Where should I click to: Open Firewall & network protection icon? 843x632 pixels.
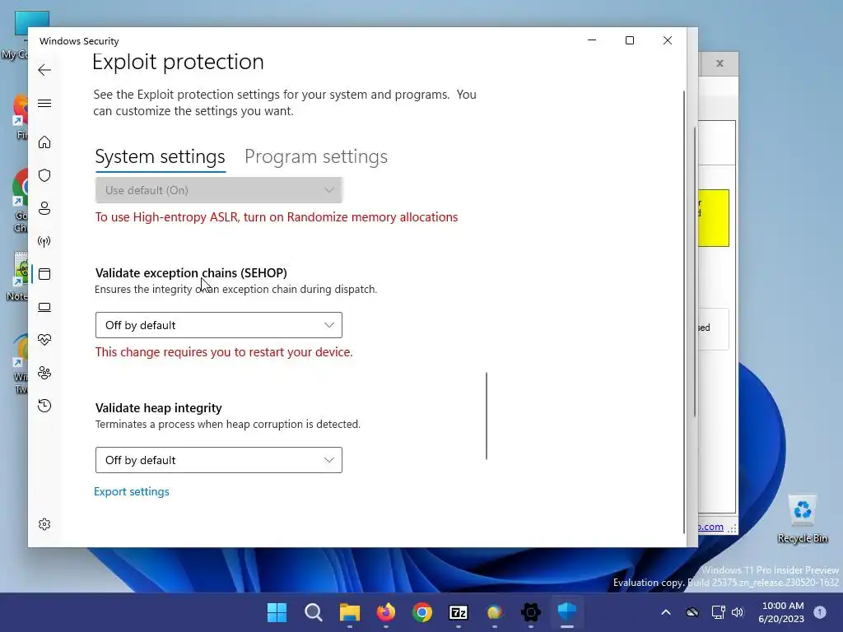(44, 241)
